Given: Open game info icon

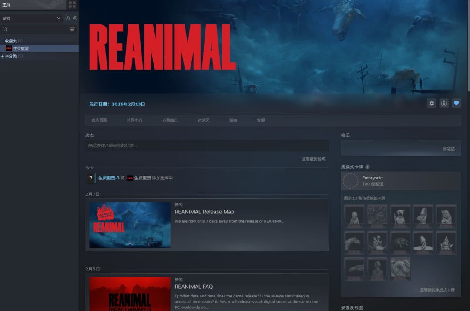Looking at the screenshot, I should [x=444, y=104].
